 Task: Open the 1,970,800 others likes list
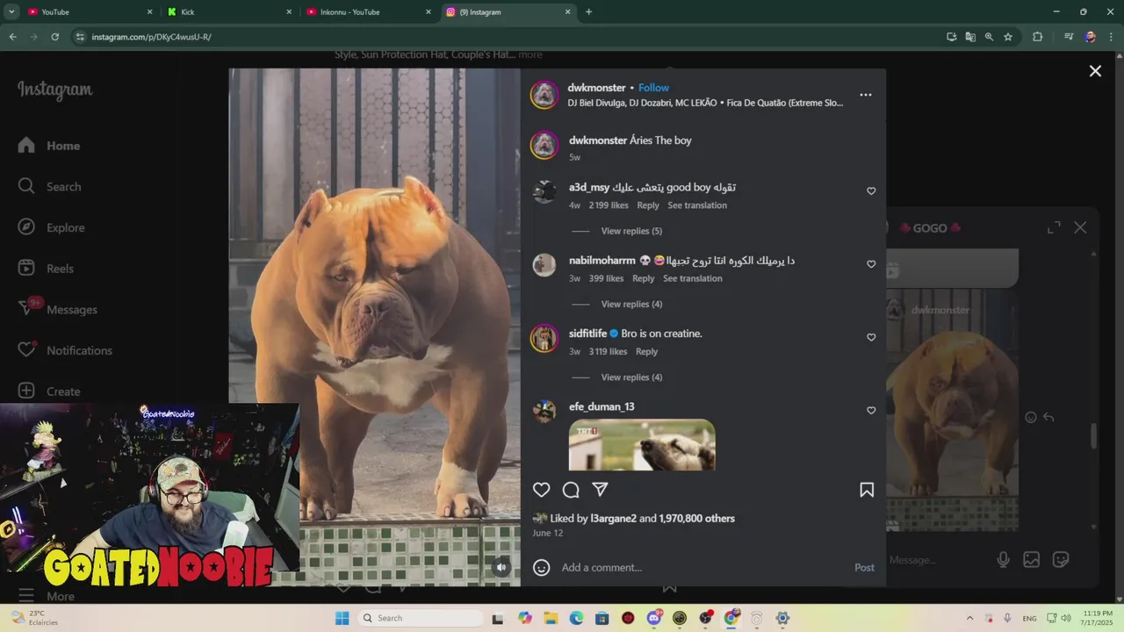click(x=697, y=519)
